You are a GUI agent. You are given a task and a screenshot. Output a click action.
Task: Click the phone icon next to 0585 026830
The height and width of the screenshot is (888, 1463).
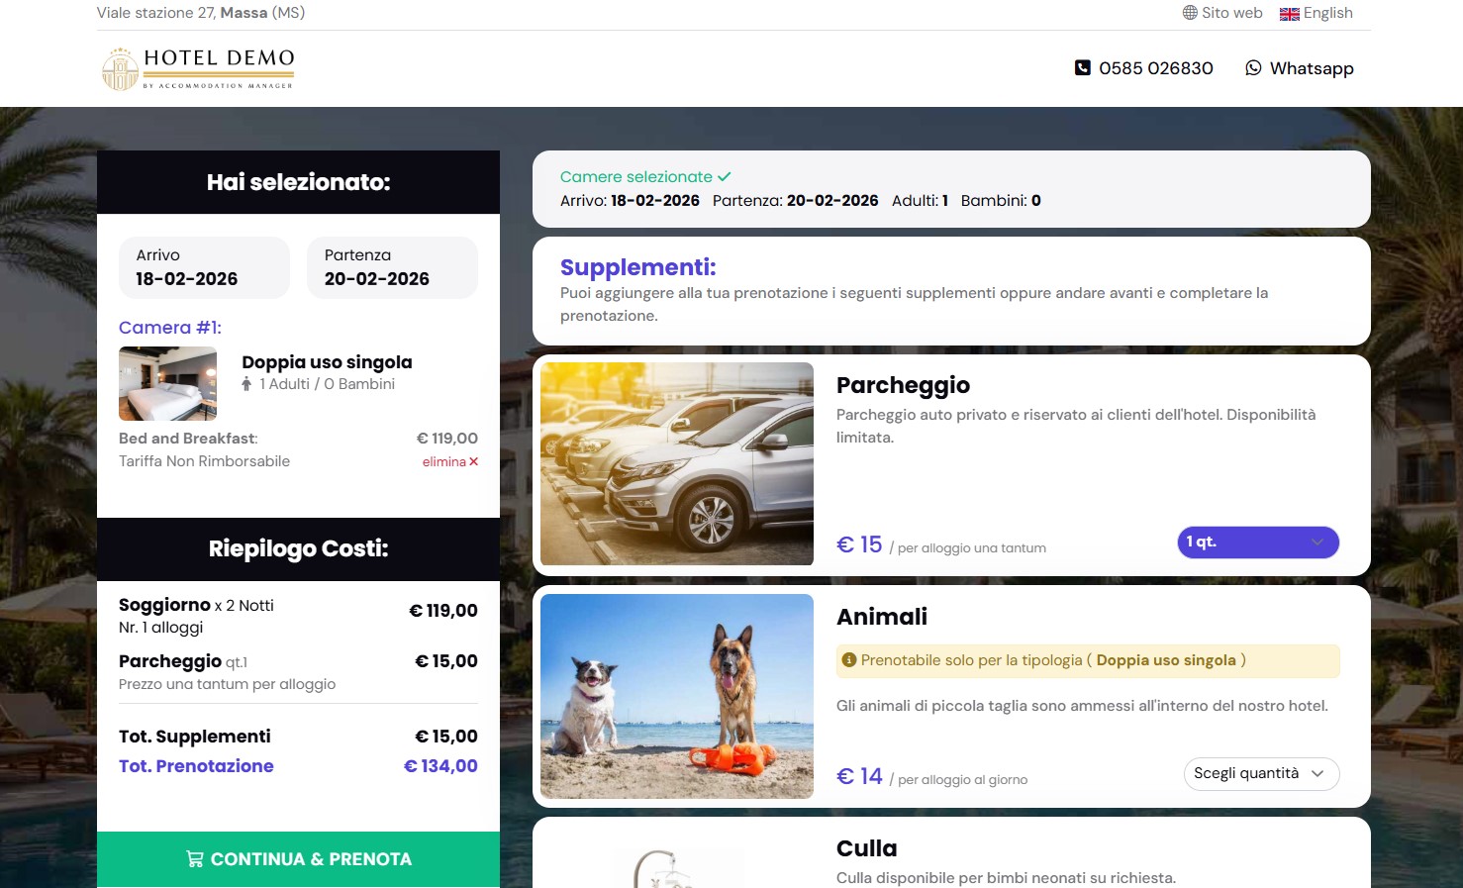tap(1083, 68)
